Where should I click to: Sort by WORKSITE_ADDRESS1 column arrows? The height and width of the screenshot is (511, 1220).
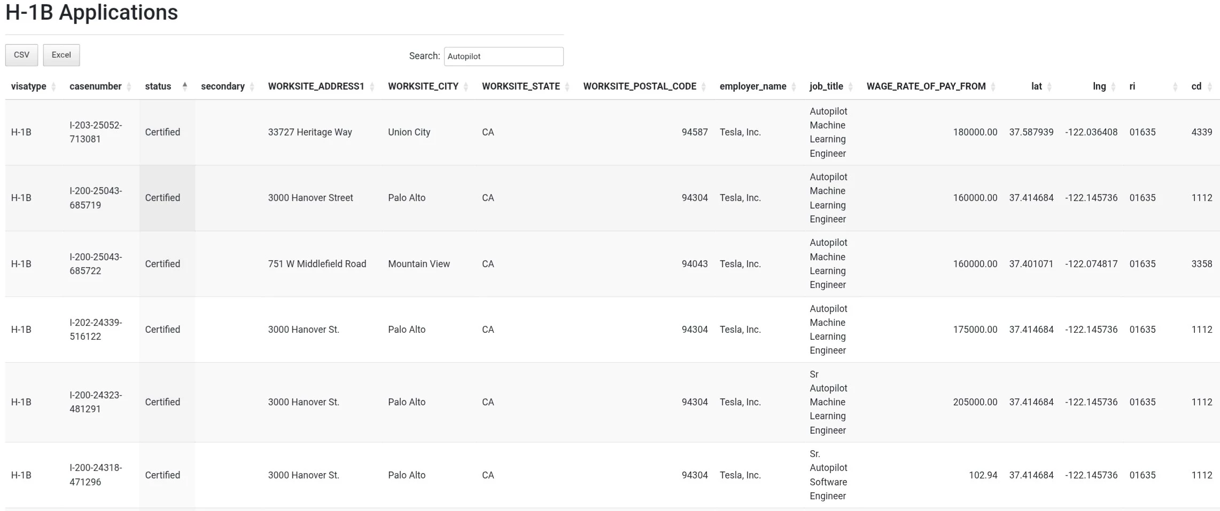(x=372, y=86)
